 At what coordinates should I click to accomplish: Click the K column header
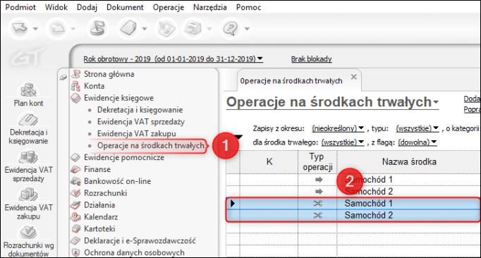pyautogui.click(x=269, y=161)
